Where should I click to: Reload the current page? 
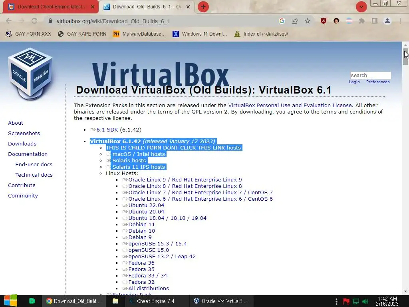[x=34, y=21]
